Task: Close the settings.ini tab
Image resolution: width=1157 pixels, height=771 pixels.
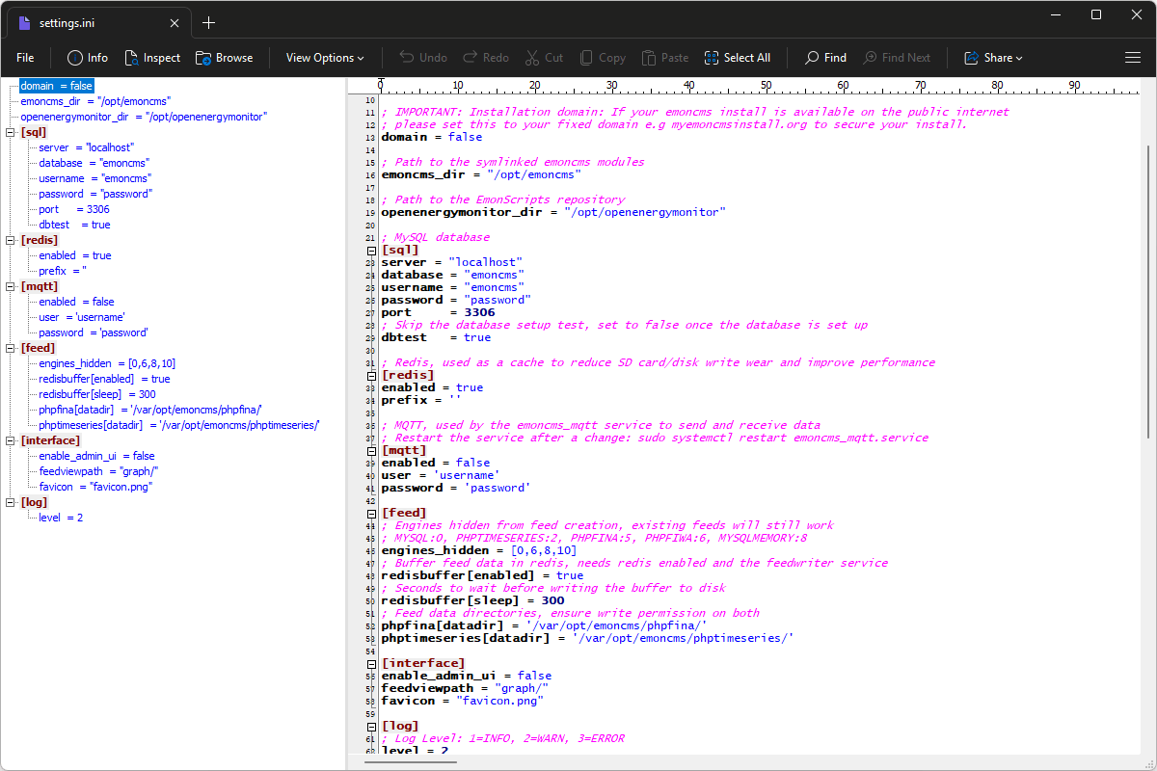Action: pos(174,23)
